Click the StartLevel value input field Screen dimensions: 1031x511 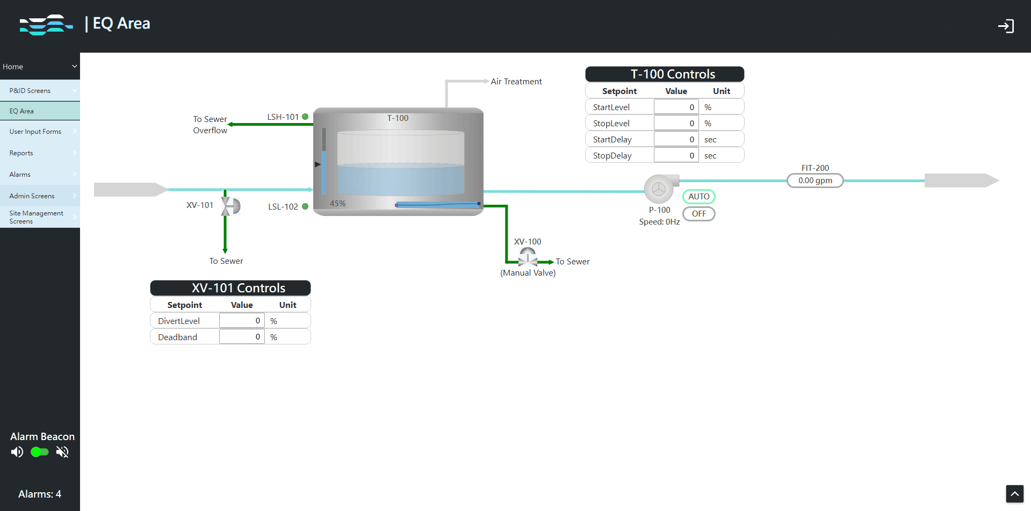pyautogui.click(x=676, y=106)
